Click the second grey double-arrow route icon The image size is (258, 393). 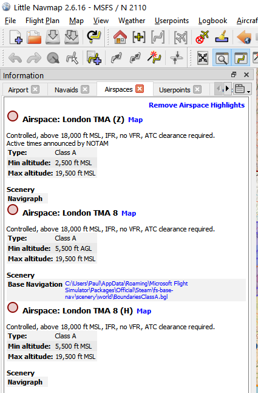pyautogui.click(x=135, y=58)
